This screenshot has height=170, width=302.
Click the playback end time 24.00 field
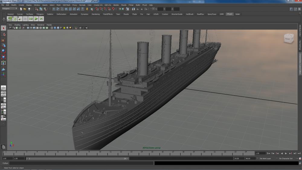[239, 159]
